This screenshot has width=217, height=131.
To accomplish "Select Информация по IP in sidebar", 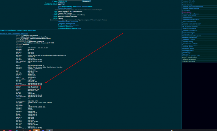I will pos(188,34).
